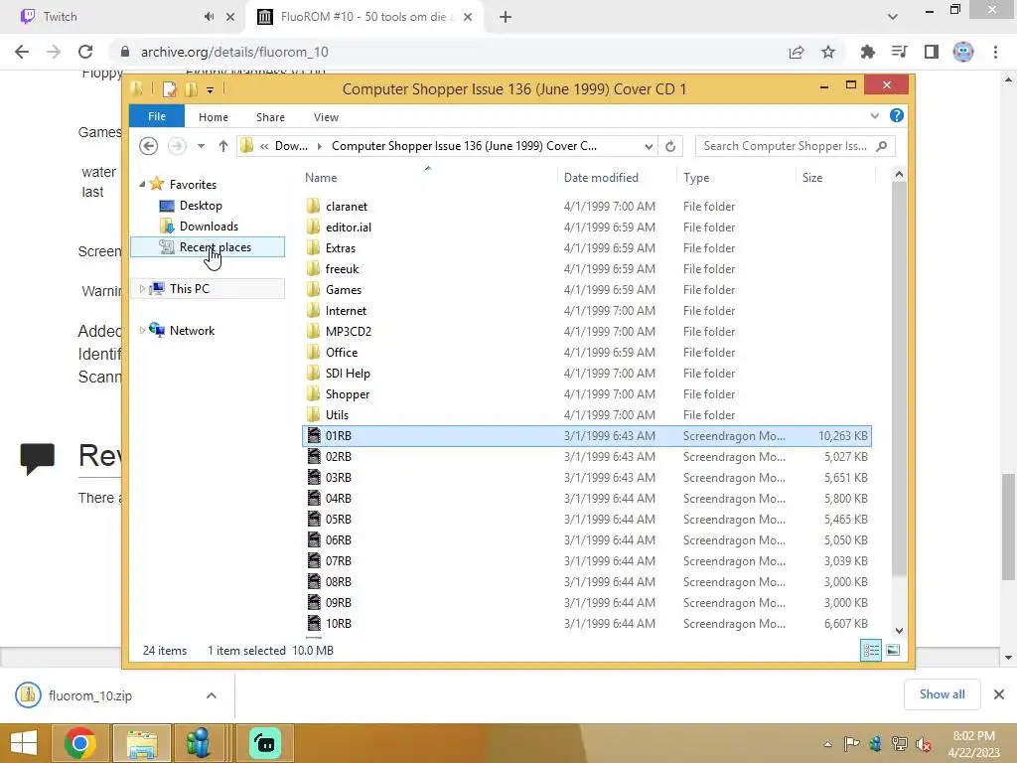The width and height of the screenshot is (1017, 763).
Task: Open Chrome profile avatar
Action: pos(963,52)
